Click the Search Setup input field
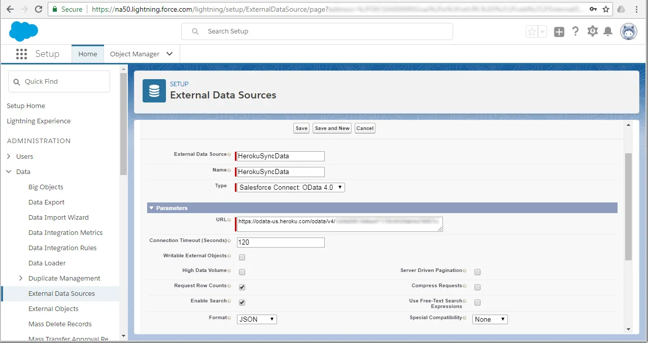The width and height of the screenshot is (648, 343). [x=317, y=31]
